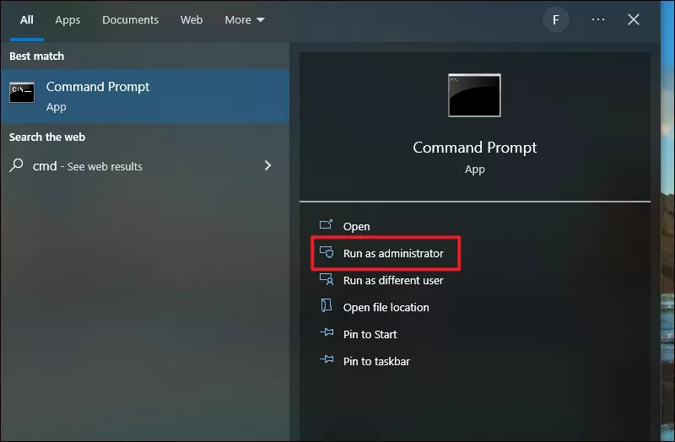This screenshot has height=442, width=675.
Task: Choose Pin to Start
Action: point(370,334)
